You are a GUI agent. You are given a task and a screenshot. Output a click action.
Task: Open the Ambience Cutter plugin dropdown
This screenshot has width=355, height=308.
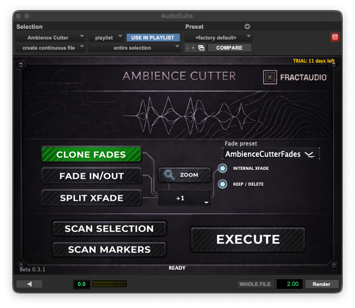50,38
